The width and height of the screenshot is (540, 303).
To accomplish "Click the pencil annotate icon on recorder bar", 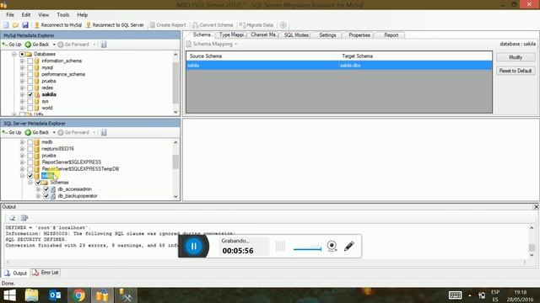I will 348,246.
